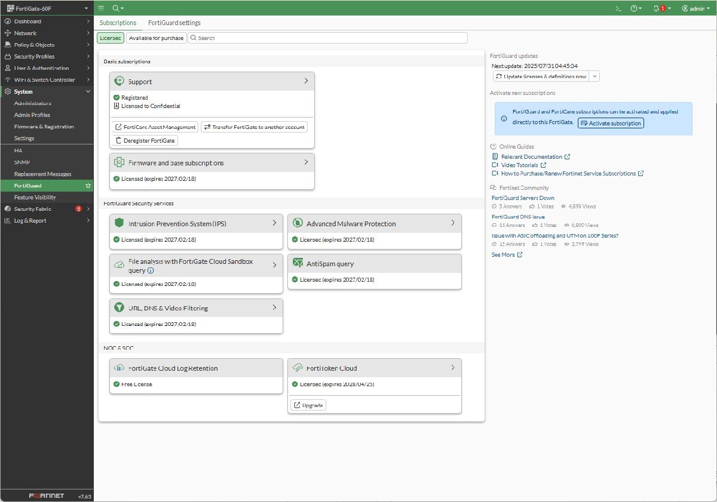Toggle the Available for purchase filter
Viewport: 717px width, 502px height.
[x=156, y=38]
